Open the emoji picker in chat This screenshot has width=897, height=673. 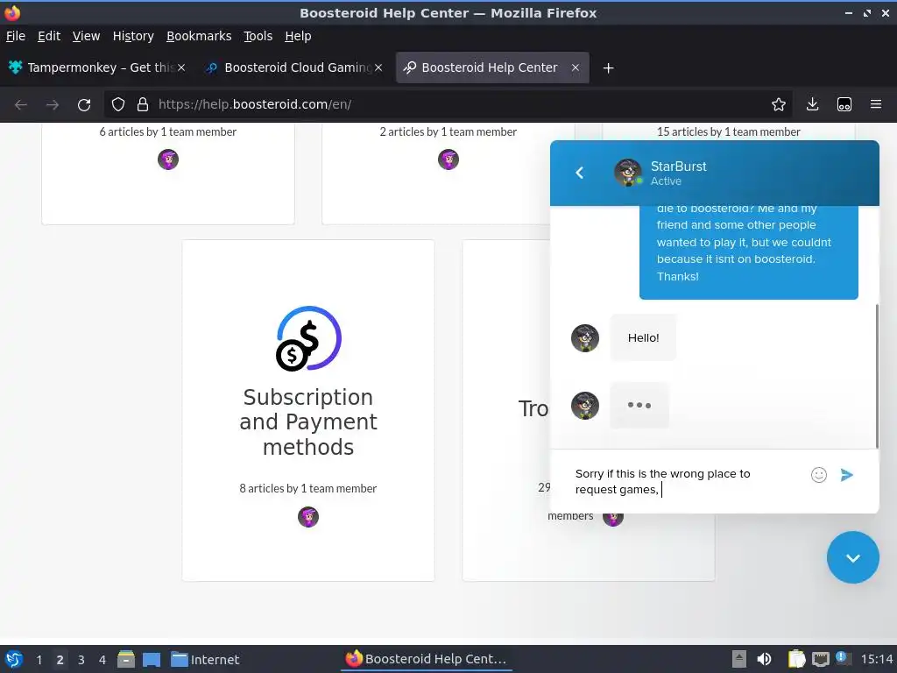tap(819, 475)
